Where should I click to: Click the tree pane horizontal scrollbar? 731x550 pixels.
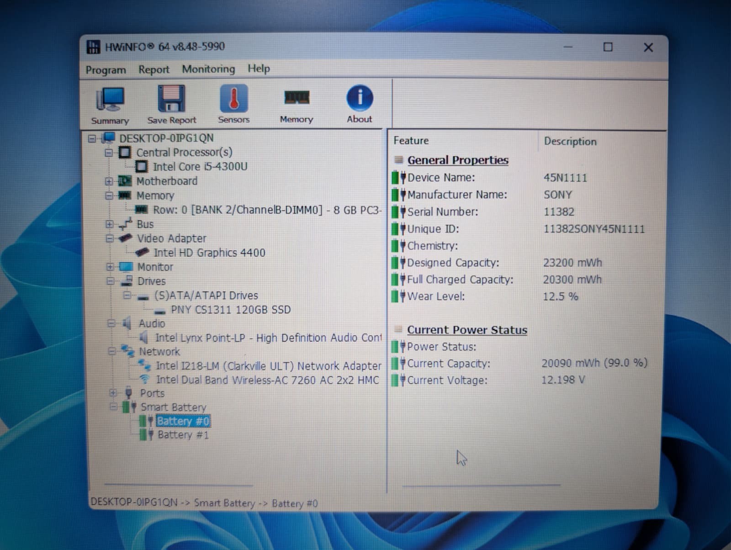click(178, 485)
